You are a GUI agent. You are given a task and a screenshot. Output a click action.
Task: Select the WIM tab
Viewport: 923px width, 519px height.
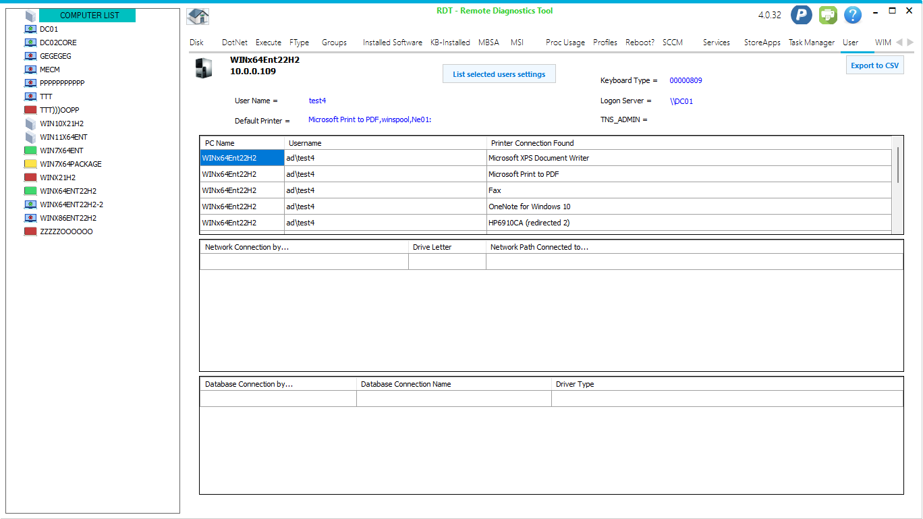point(883,43)
